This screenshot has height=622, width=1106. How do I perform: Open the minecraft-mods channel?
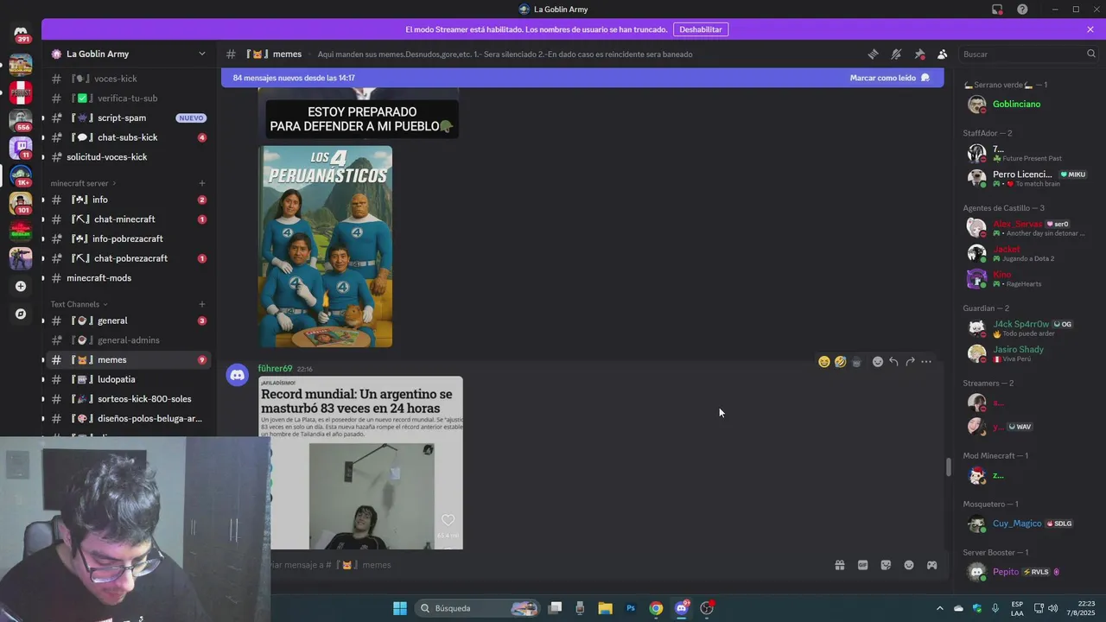[x=129, y=278]
